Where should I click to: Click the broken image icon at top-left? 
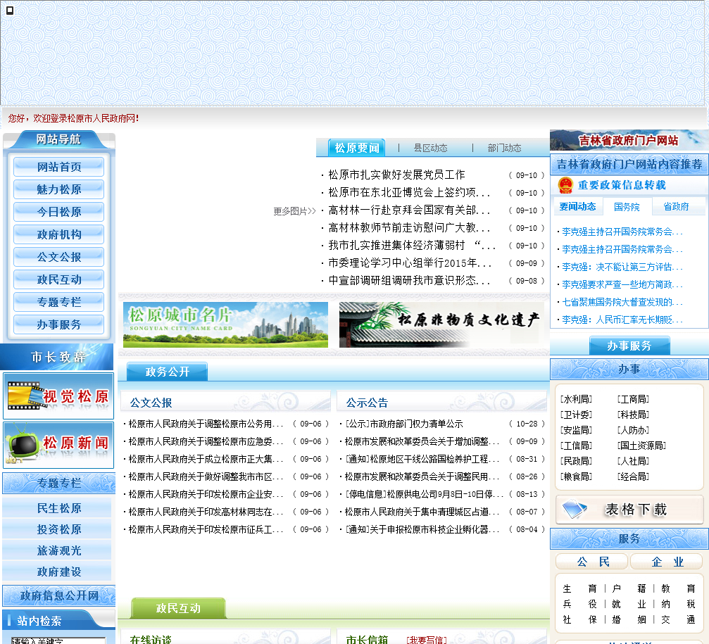(x=10, y=11)
